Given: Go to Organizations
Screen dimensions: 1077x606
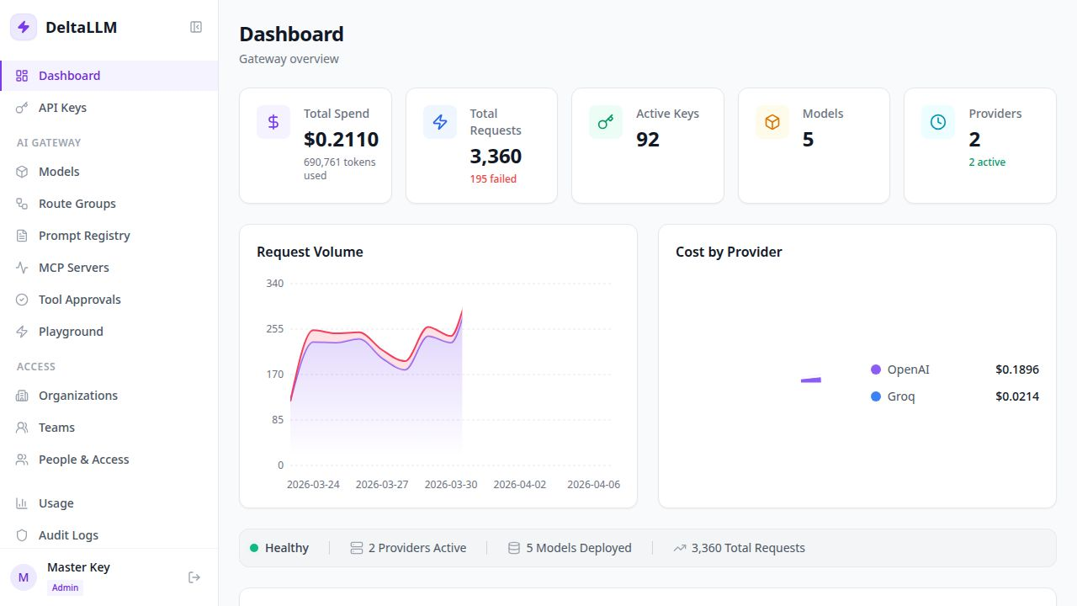Looking at the screenshot, I should pos(109,396).
